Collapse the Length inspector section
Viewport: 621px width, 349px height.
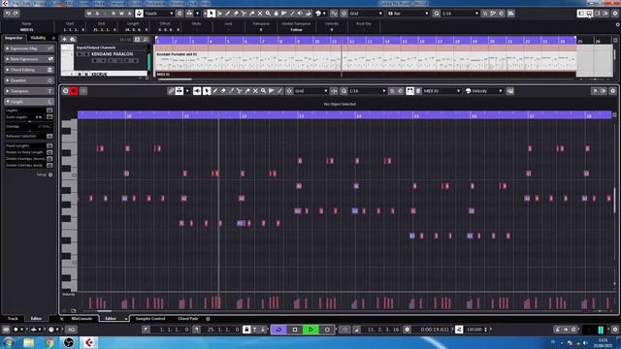click(x=28, y=102)
